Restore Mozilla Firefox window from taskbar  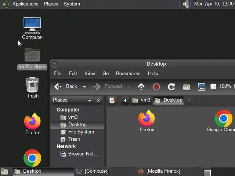[x=167, y=171]
